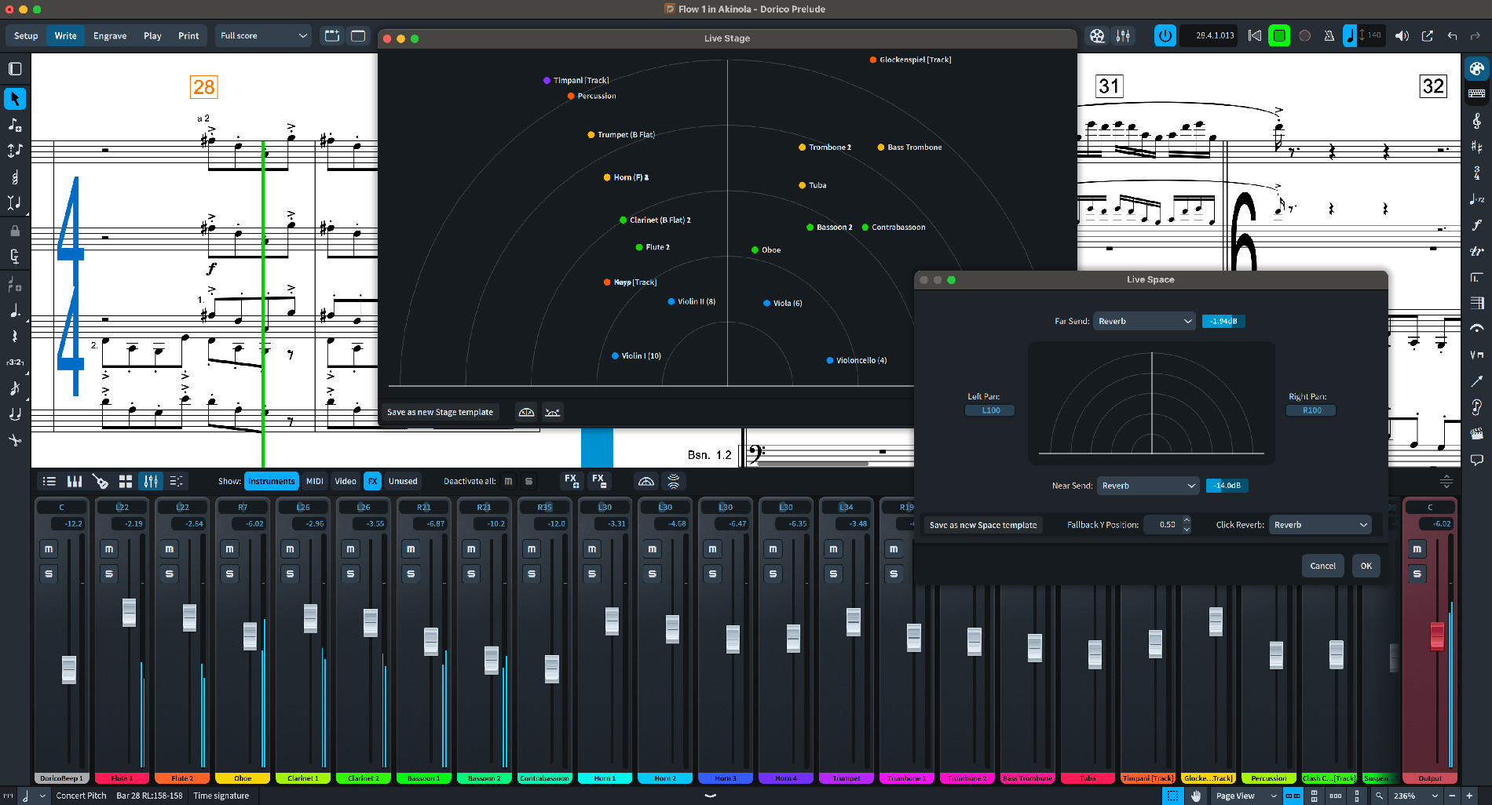Mute the Flute 1 mixer channel
Viewport: 1492px width, 805px height.
point(109,549)
